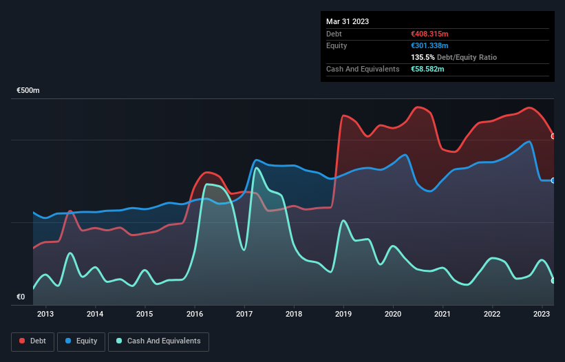Click the 2015 x-axis label
Viewport: 565px width, 362px height.
click(145, 314)
